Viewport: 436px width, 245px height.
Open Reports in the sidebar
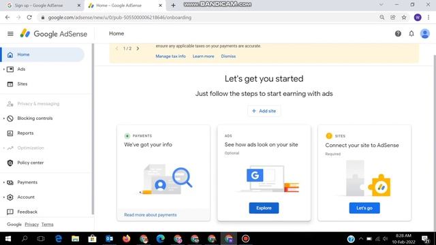pyautogui.click(x=25, y=133)
